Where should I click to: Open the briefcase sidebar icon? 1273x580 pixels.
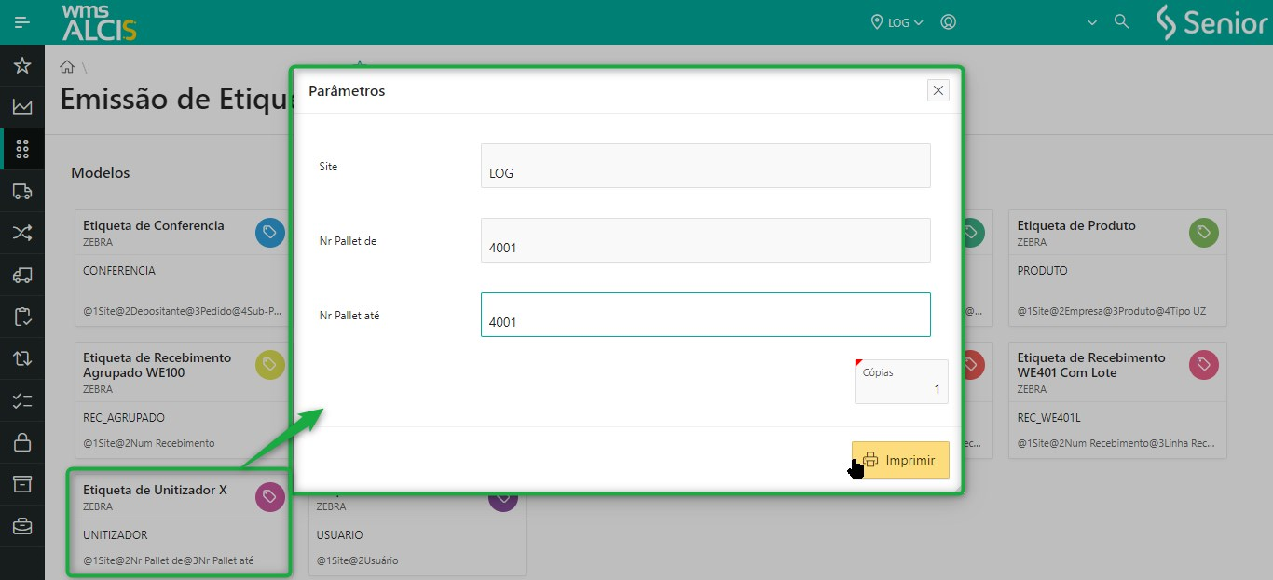[22, 526]
